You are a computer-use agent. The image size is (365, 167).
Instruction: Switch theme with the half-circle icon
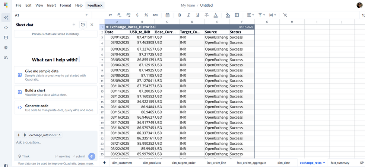click(6, 166)
